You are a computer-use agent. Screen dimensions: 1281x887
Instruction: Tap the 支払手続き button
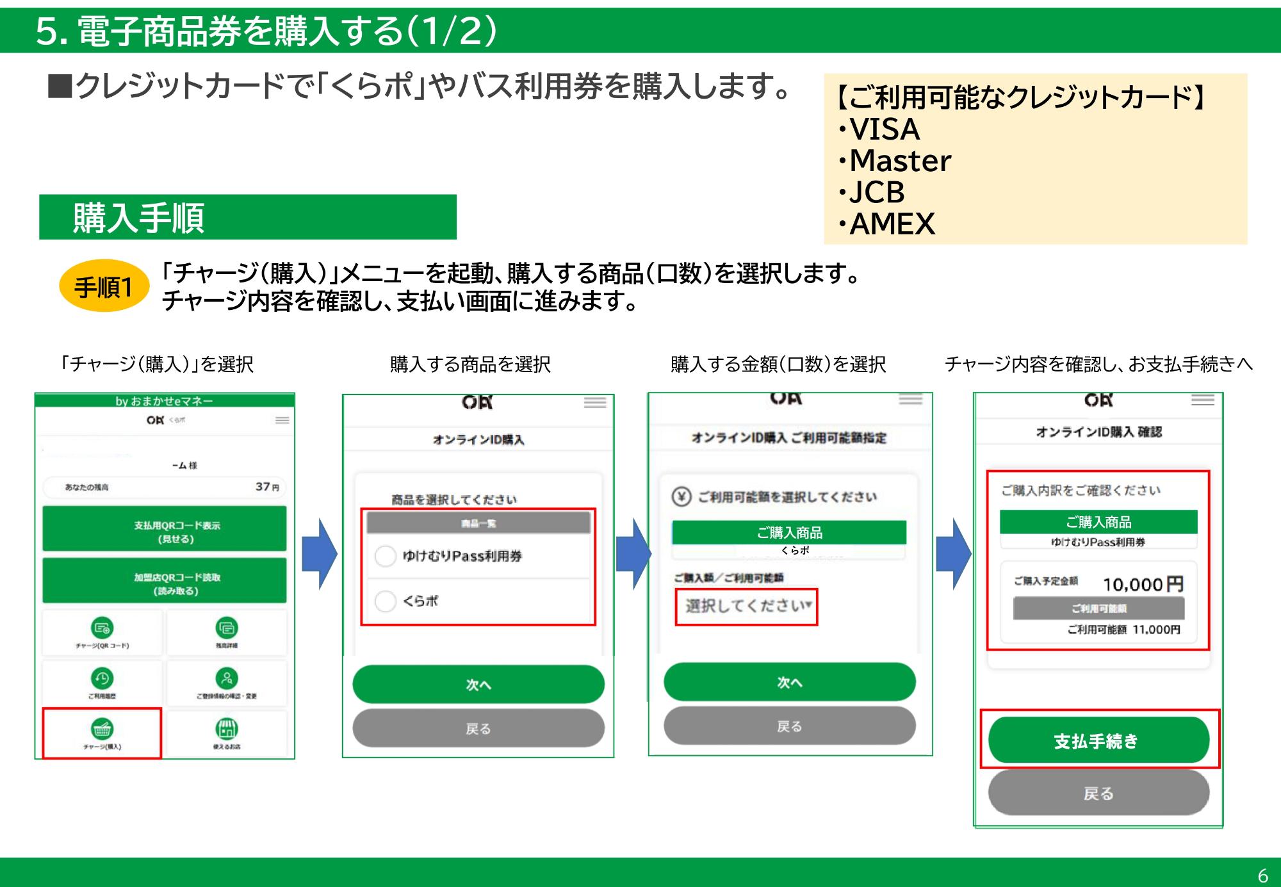[x=1099, y=740]
